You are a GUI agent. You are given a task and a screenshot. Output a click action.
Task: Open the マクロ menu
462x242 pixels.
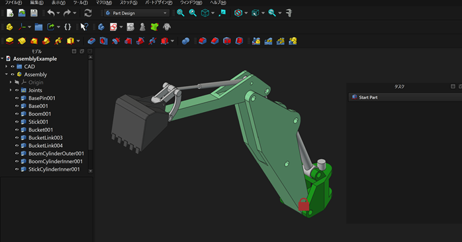[x=104, y=3]
